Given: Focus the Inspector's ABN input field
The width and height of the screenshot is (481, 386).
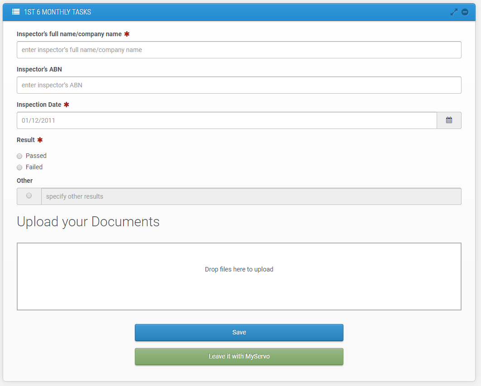Looking at the screenshot, I should click(x=239, y=85).
